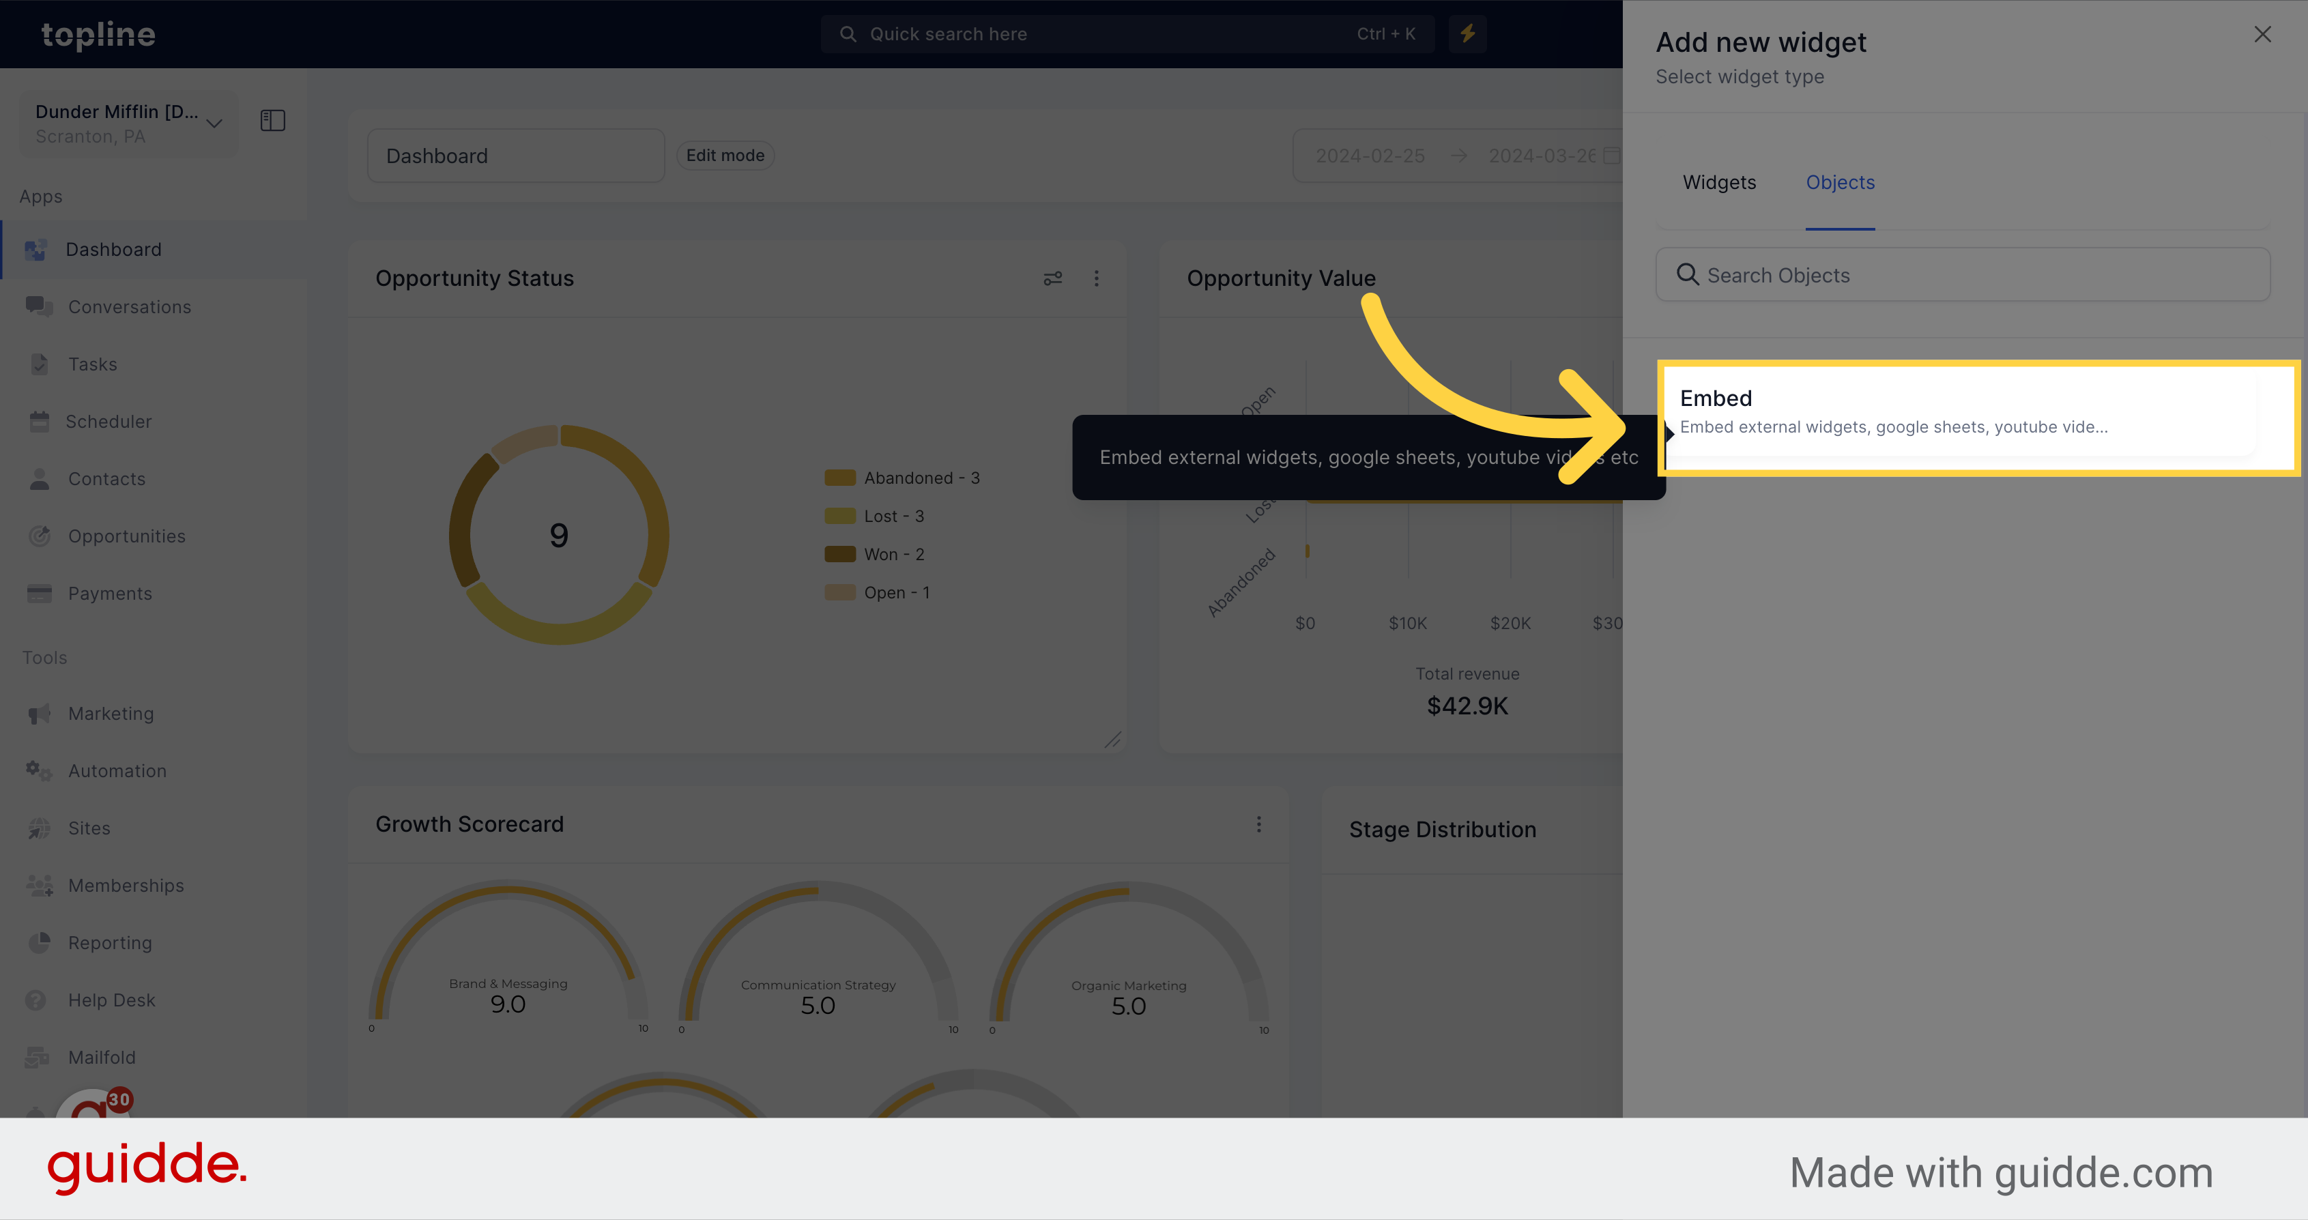Viewport: 2308px width, 1220px height.
Task: Select the Help Desk section
Action: click(x=110, y=999)
